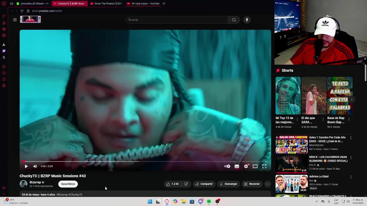Mute the video volume speaker
This screenshot has width=367, height=206.
tap(35, 166)
